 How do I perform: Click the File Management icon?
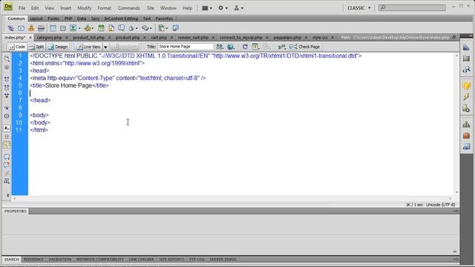click(220, 47)
